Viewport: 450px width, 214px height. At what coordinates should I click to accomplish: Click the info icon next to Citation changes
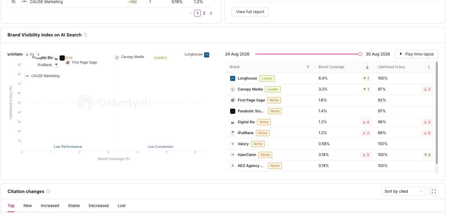coord(48,191)
